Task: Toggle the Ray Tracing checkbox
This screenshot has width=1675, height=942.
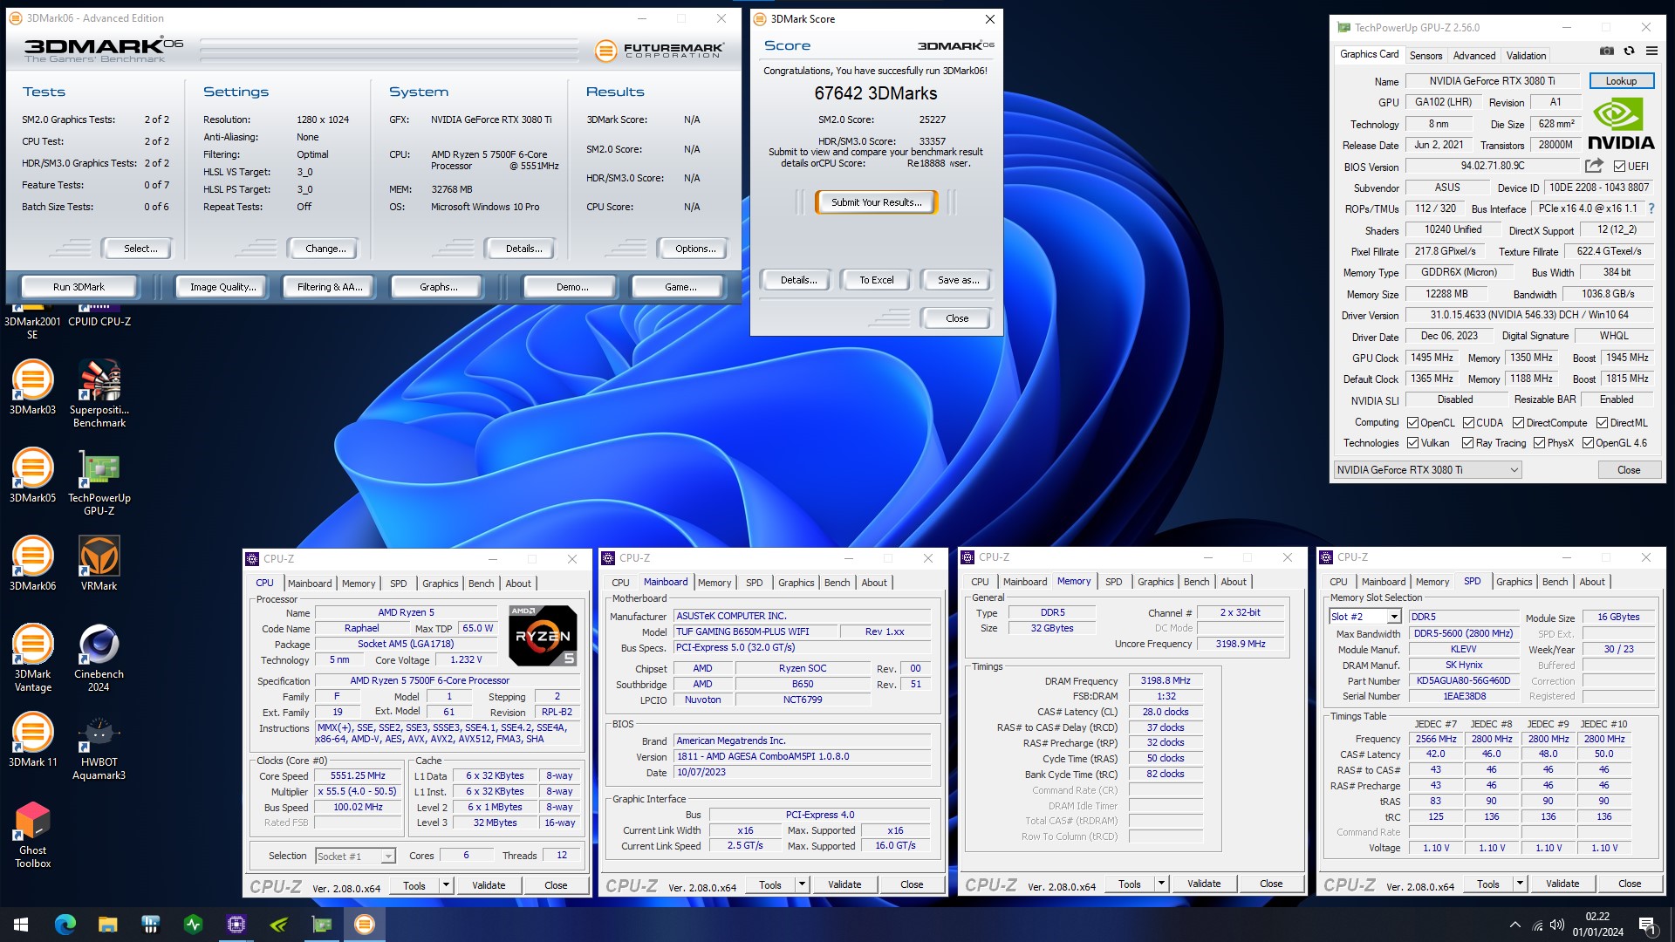Action: click(x=1468, y=443)
